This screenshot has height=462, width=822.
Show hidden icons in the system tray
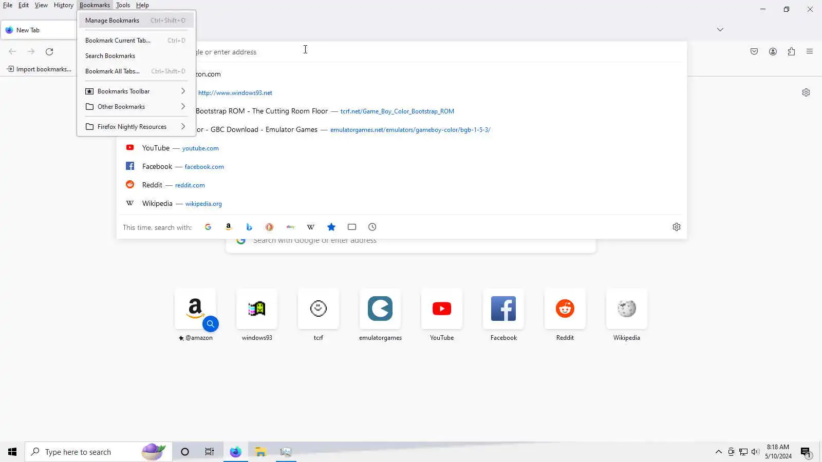coord(719,452)
